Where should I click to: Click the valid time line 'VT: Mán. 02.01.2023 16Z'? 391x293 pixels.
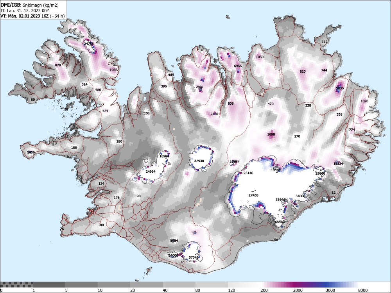24,16
